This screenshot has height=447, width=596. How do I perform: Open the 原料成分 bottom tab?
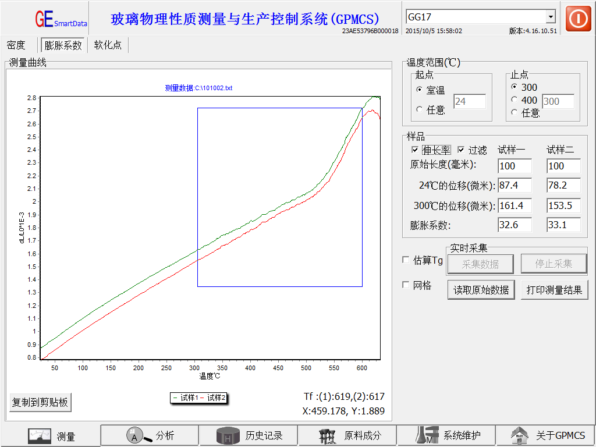(x=347, y=435)
